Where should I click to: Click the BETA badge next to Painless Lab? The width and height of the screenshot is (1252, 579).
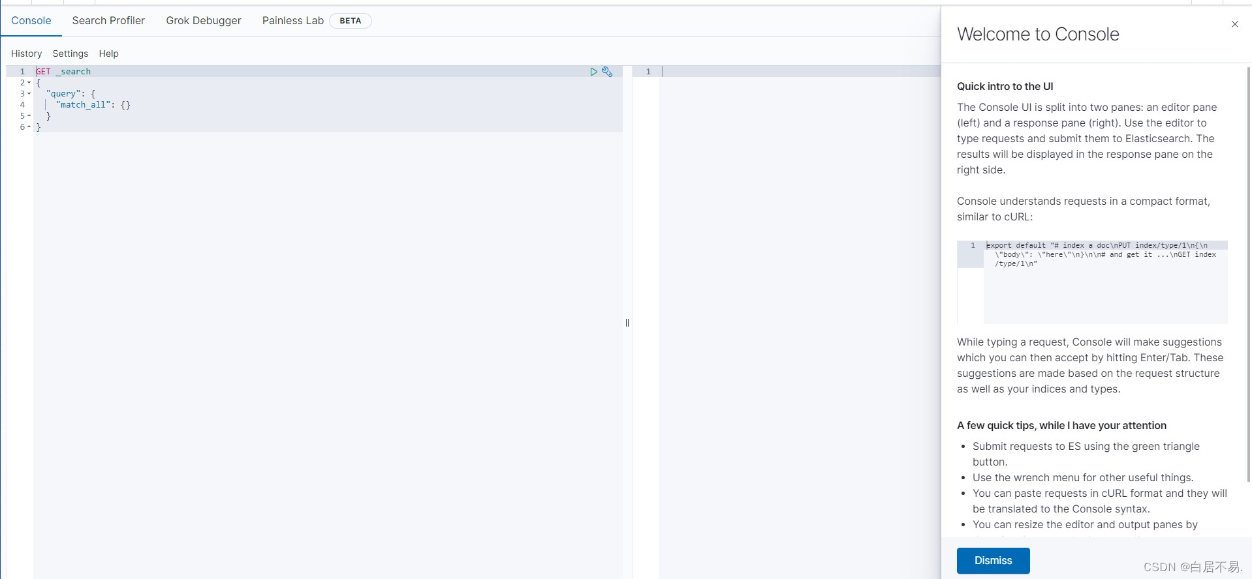click(351, 21)
